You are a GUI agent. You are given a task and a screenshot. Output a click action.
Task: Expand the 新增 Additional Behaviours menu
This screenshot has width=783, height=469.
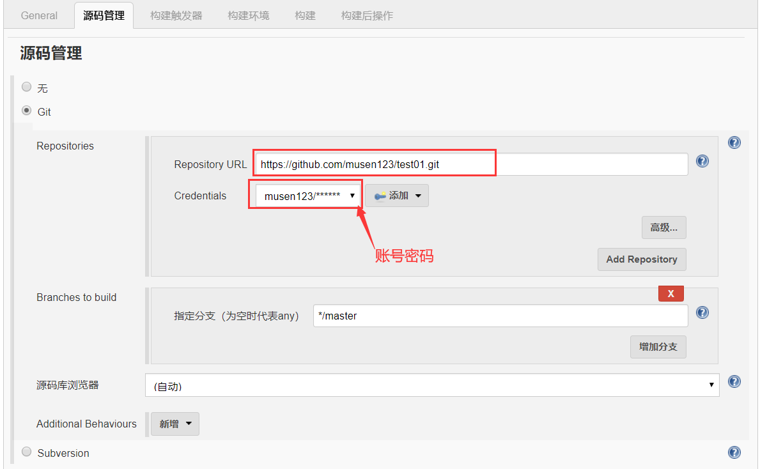click(x=175, y=424)
